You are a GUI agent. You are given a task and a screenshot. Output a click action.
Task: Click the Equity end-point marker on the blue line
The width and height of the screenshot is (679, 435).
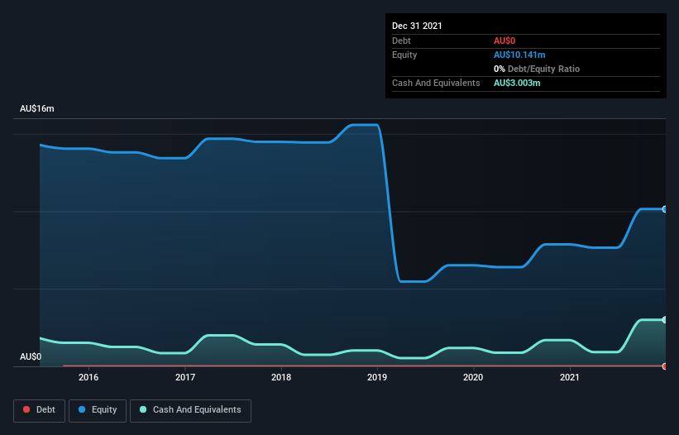(665, 209)
